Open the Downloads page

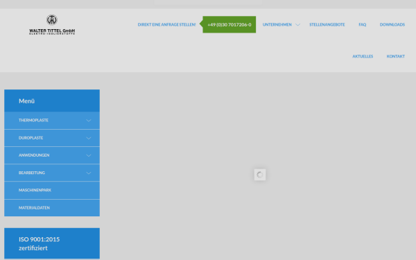[392, 25]
